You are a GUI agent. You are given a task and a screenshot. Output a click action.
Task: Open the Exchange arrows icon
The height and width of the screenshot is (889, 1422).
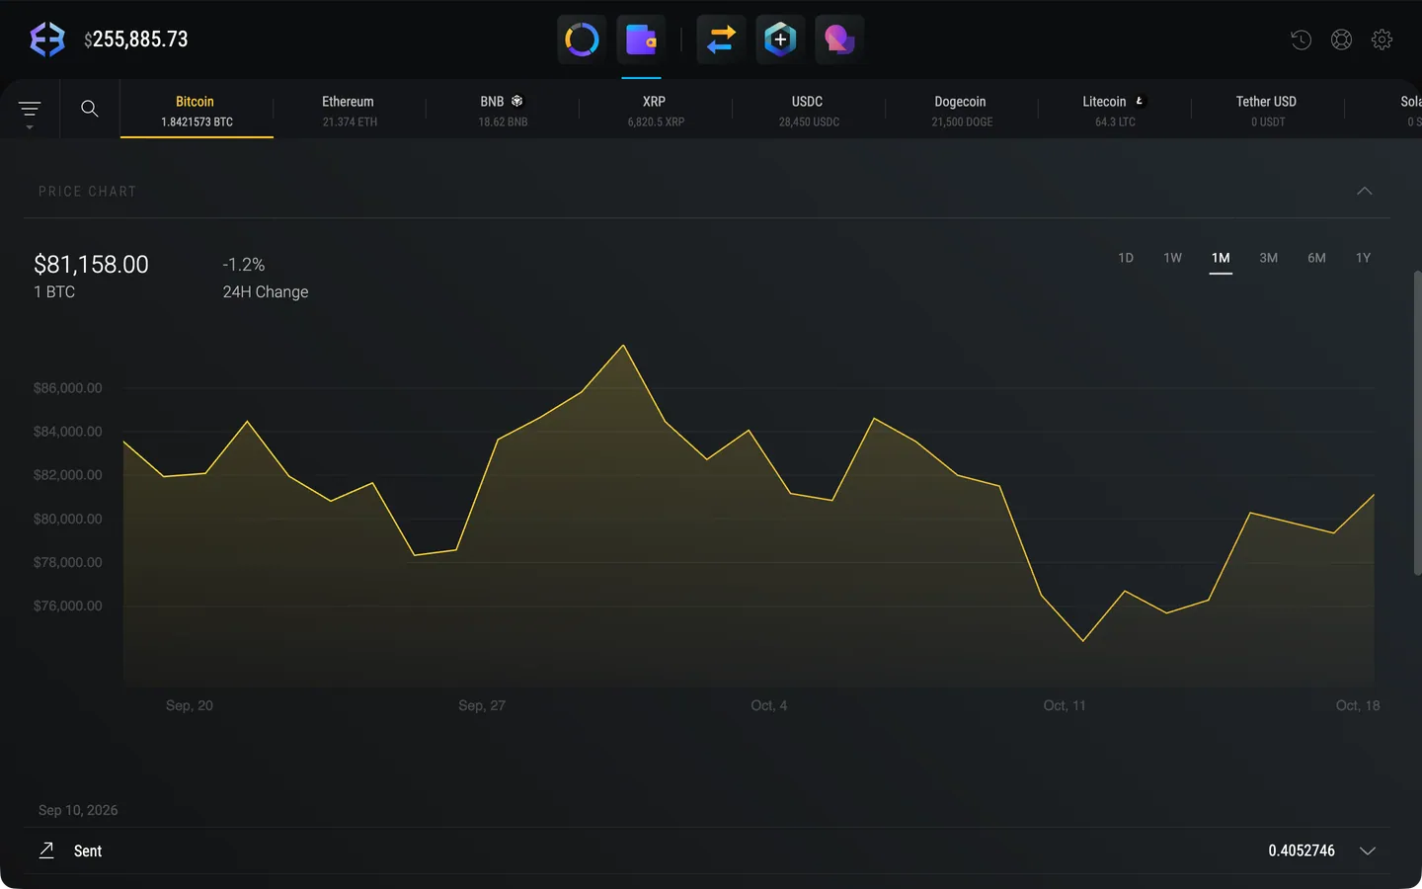pyautogui.click(x=721, y=40)
